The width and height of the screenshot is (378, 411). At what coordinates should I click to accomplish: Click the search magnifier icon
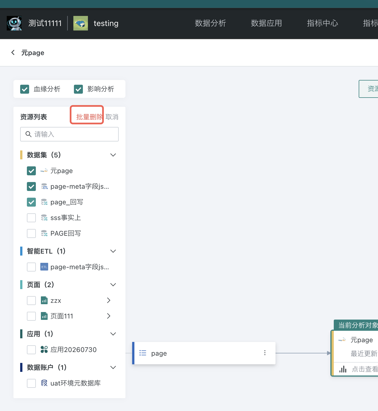(x=28, y=134)
